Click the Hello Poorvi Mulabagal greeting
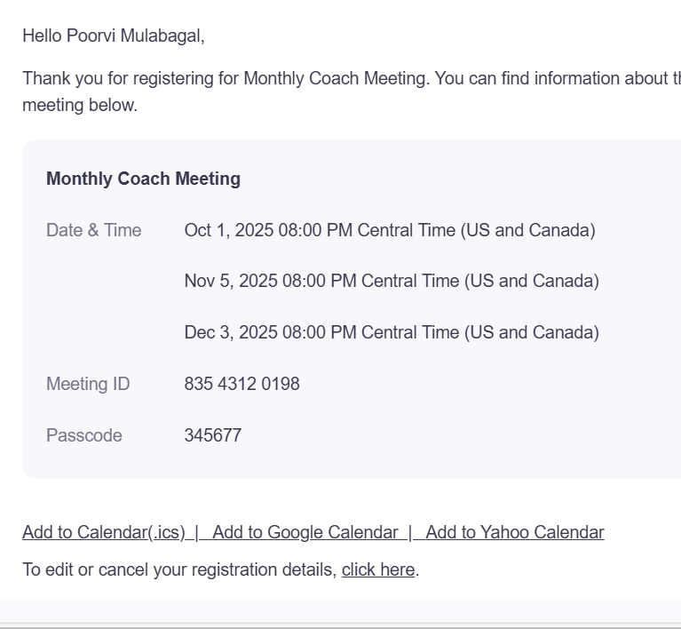Viewport: 681px width, 629px height. pos(114,36)
